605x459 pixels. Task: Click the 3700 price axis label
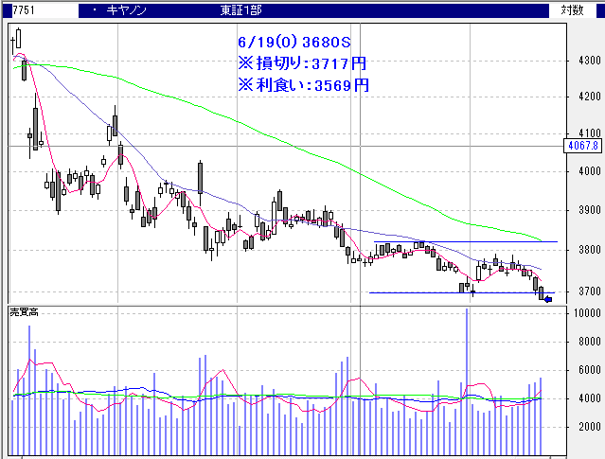point(577,291)
